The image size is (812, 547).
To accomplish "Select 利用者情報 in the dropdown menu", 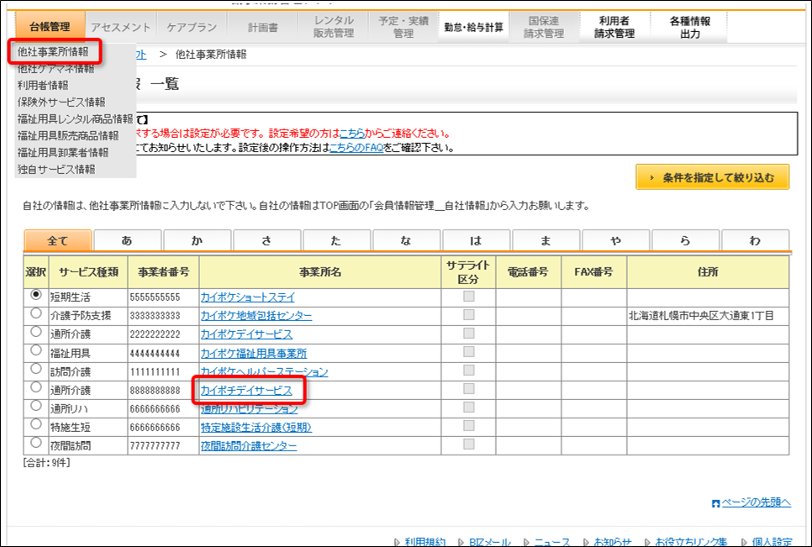I will point(43,85).
